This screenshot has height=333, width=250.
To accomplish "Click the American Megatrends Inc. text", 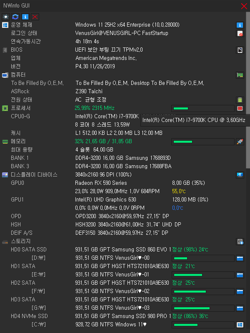I will 106,58.
